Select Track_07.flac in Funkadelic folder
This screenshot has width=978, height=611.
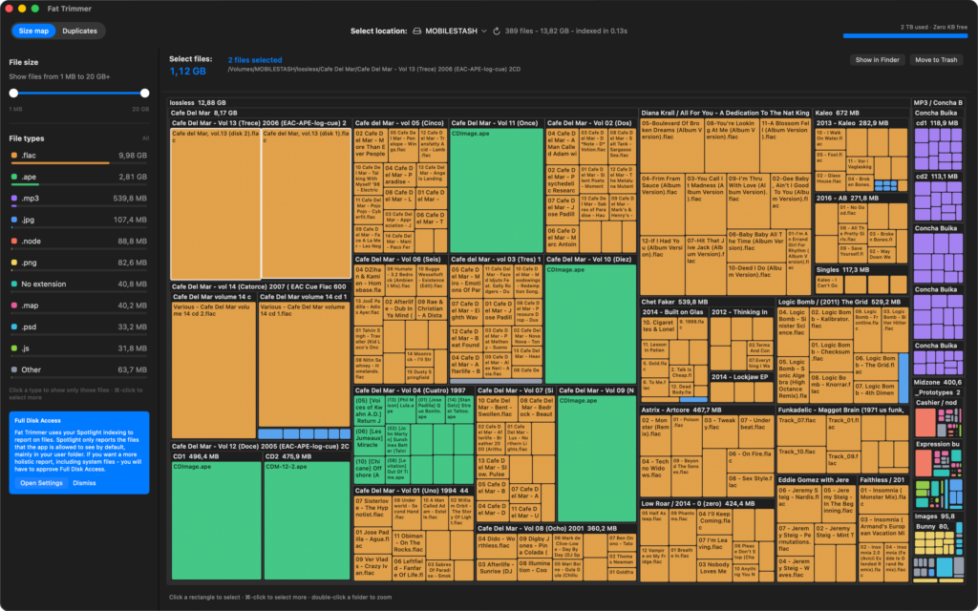tap(801, 431)
